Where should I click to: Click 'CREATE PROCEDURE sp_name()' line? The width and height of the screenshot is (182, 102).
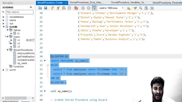point(69,61)
